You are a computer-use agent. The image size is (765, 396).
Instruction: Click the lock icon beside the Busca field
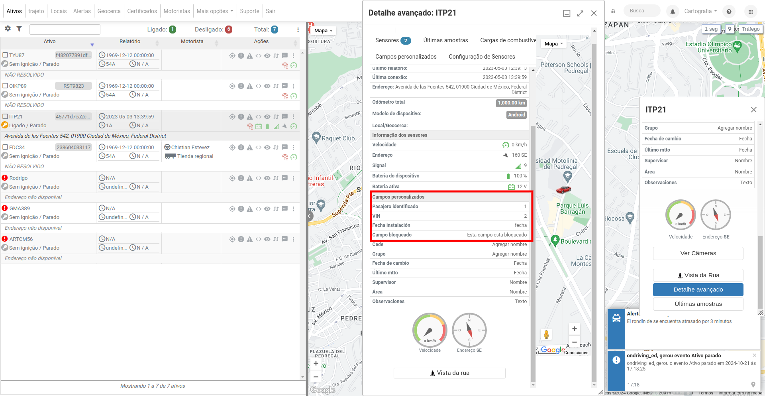click(613, 11)
